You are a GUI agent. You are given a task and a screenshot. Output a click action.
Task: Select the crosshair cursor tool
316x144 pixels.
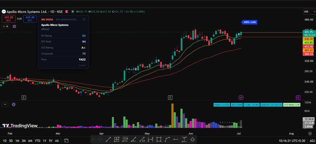(100, 139)
